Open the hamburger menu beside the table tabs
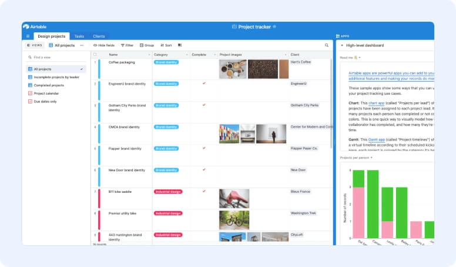Screen dimensions: 456x267 coord(28,36)
